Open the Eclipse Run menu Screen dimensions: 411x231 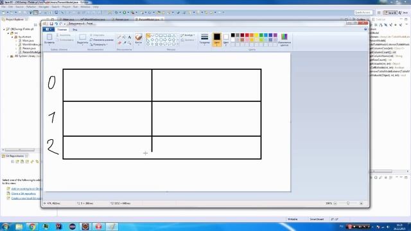(x=76, y=7)
